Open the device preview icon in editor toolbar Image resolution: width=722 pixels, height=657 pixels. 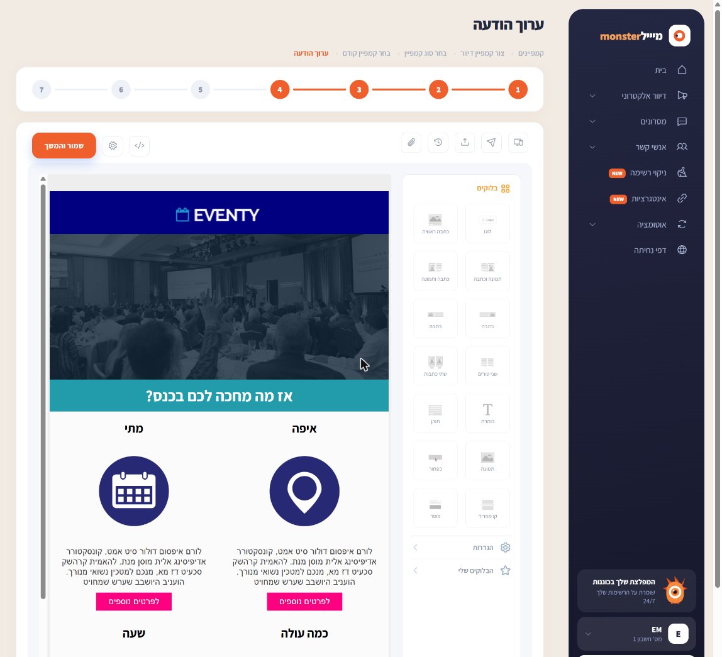tap(518, 143)
